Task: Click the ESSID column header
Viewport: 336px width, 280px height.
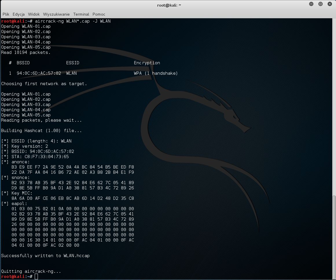Action: click(73, 63)
